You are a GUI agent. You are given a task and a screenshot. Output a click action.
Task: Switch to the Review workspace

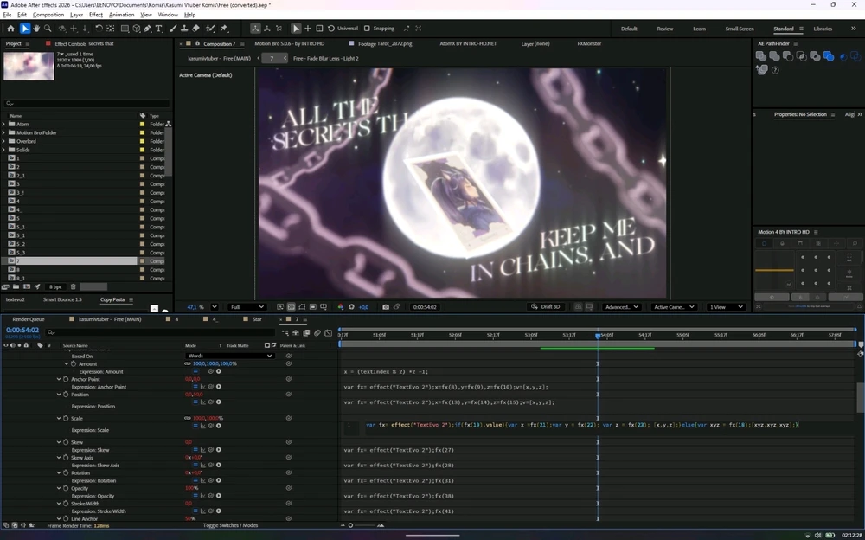(x=664, y=29)
